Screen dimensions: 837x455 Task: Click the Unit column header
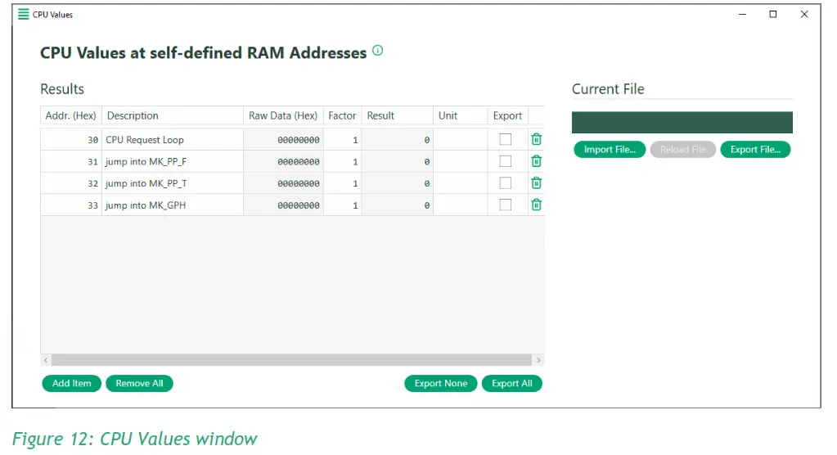point(460,116)
